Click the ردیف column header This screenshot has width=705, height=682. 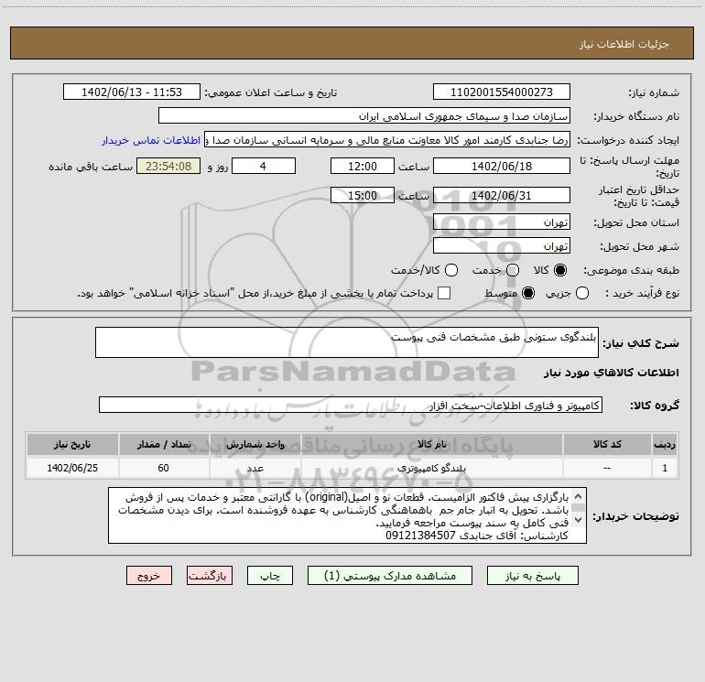(x=665, y=444)
